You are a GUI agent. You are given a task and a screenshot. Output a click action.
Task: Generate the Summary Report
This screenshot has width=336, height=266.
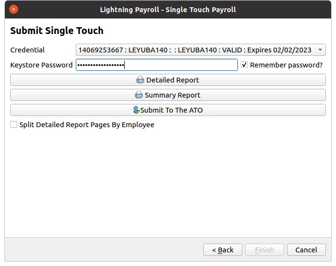point(168,95)
